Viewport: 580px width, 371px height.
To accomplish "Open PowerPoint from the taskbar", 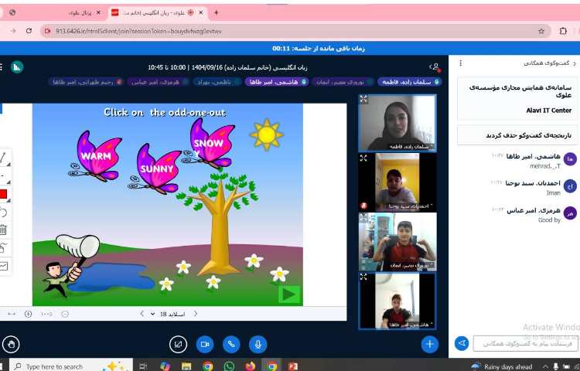I will pos(293,366).
